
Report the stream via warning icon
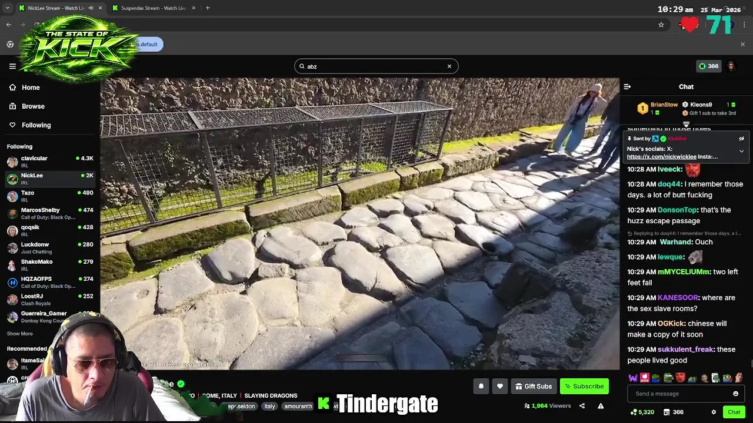[x=601, y=406]
